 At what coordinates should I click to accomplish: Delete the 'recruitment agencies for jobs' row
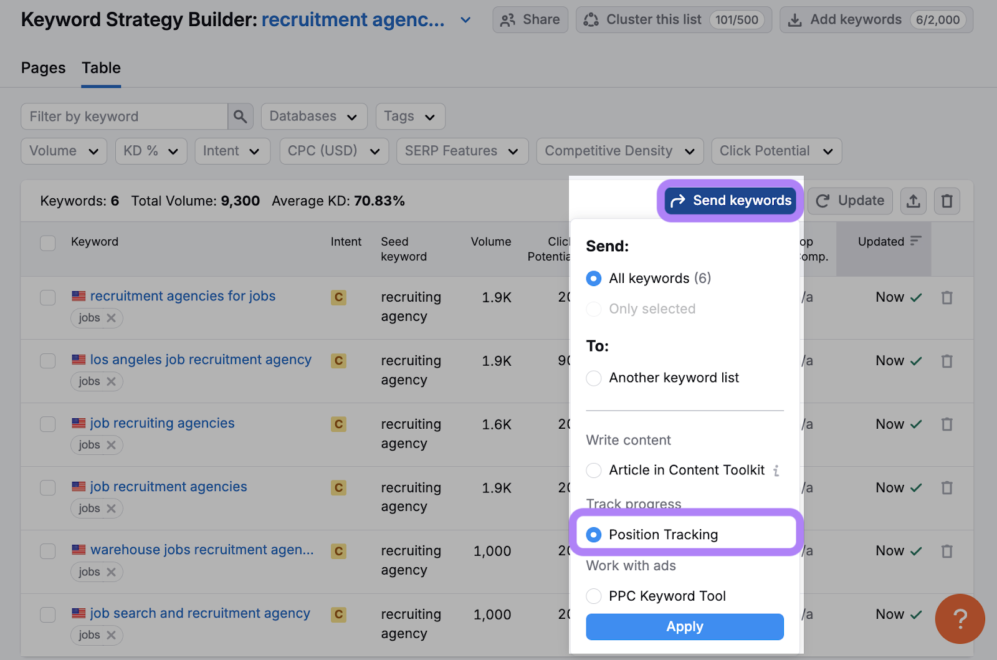(947, 298)
